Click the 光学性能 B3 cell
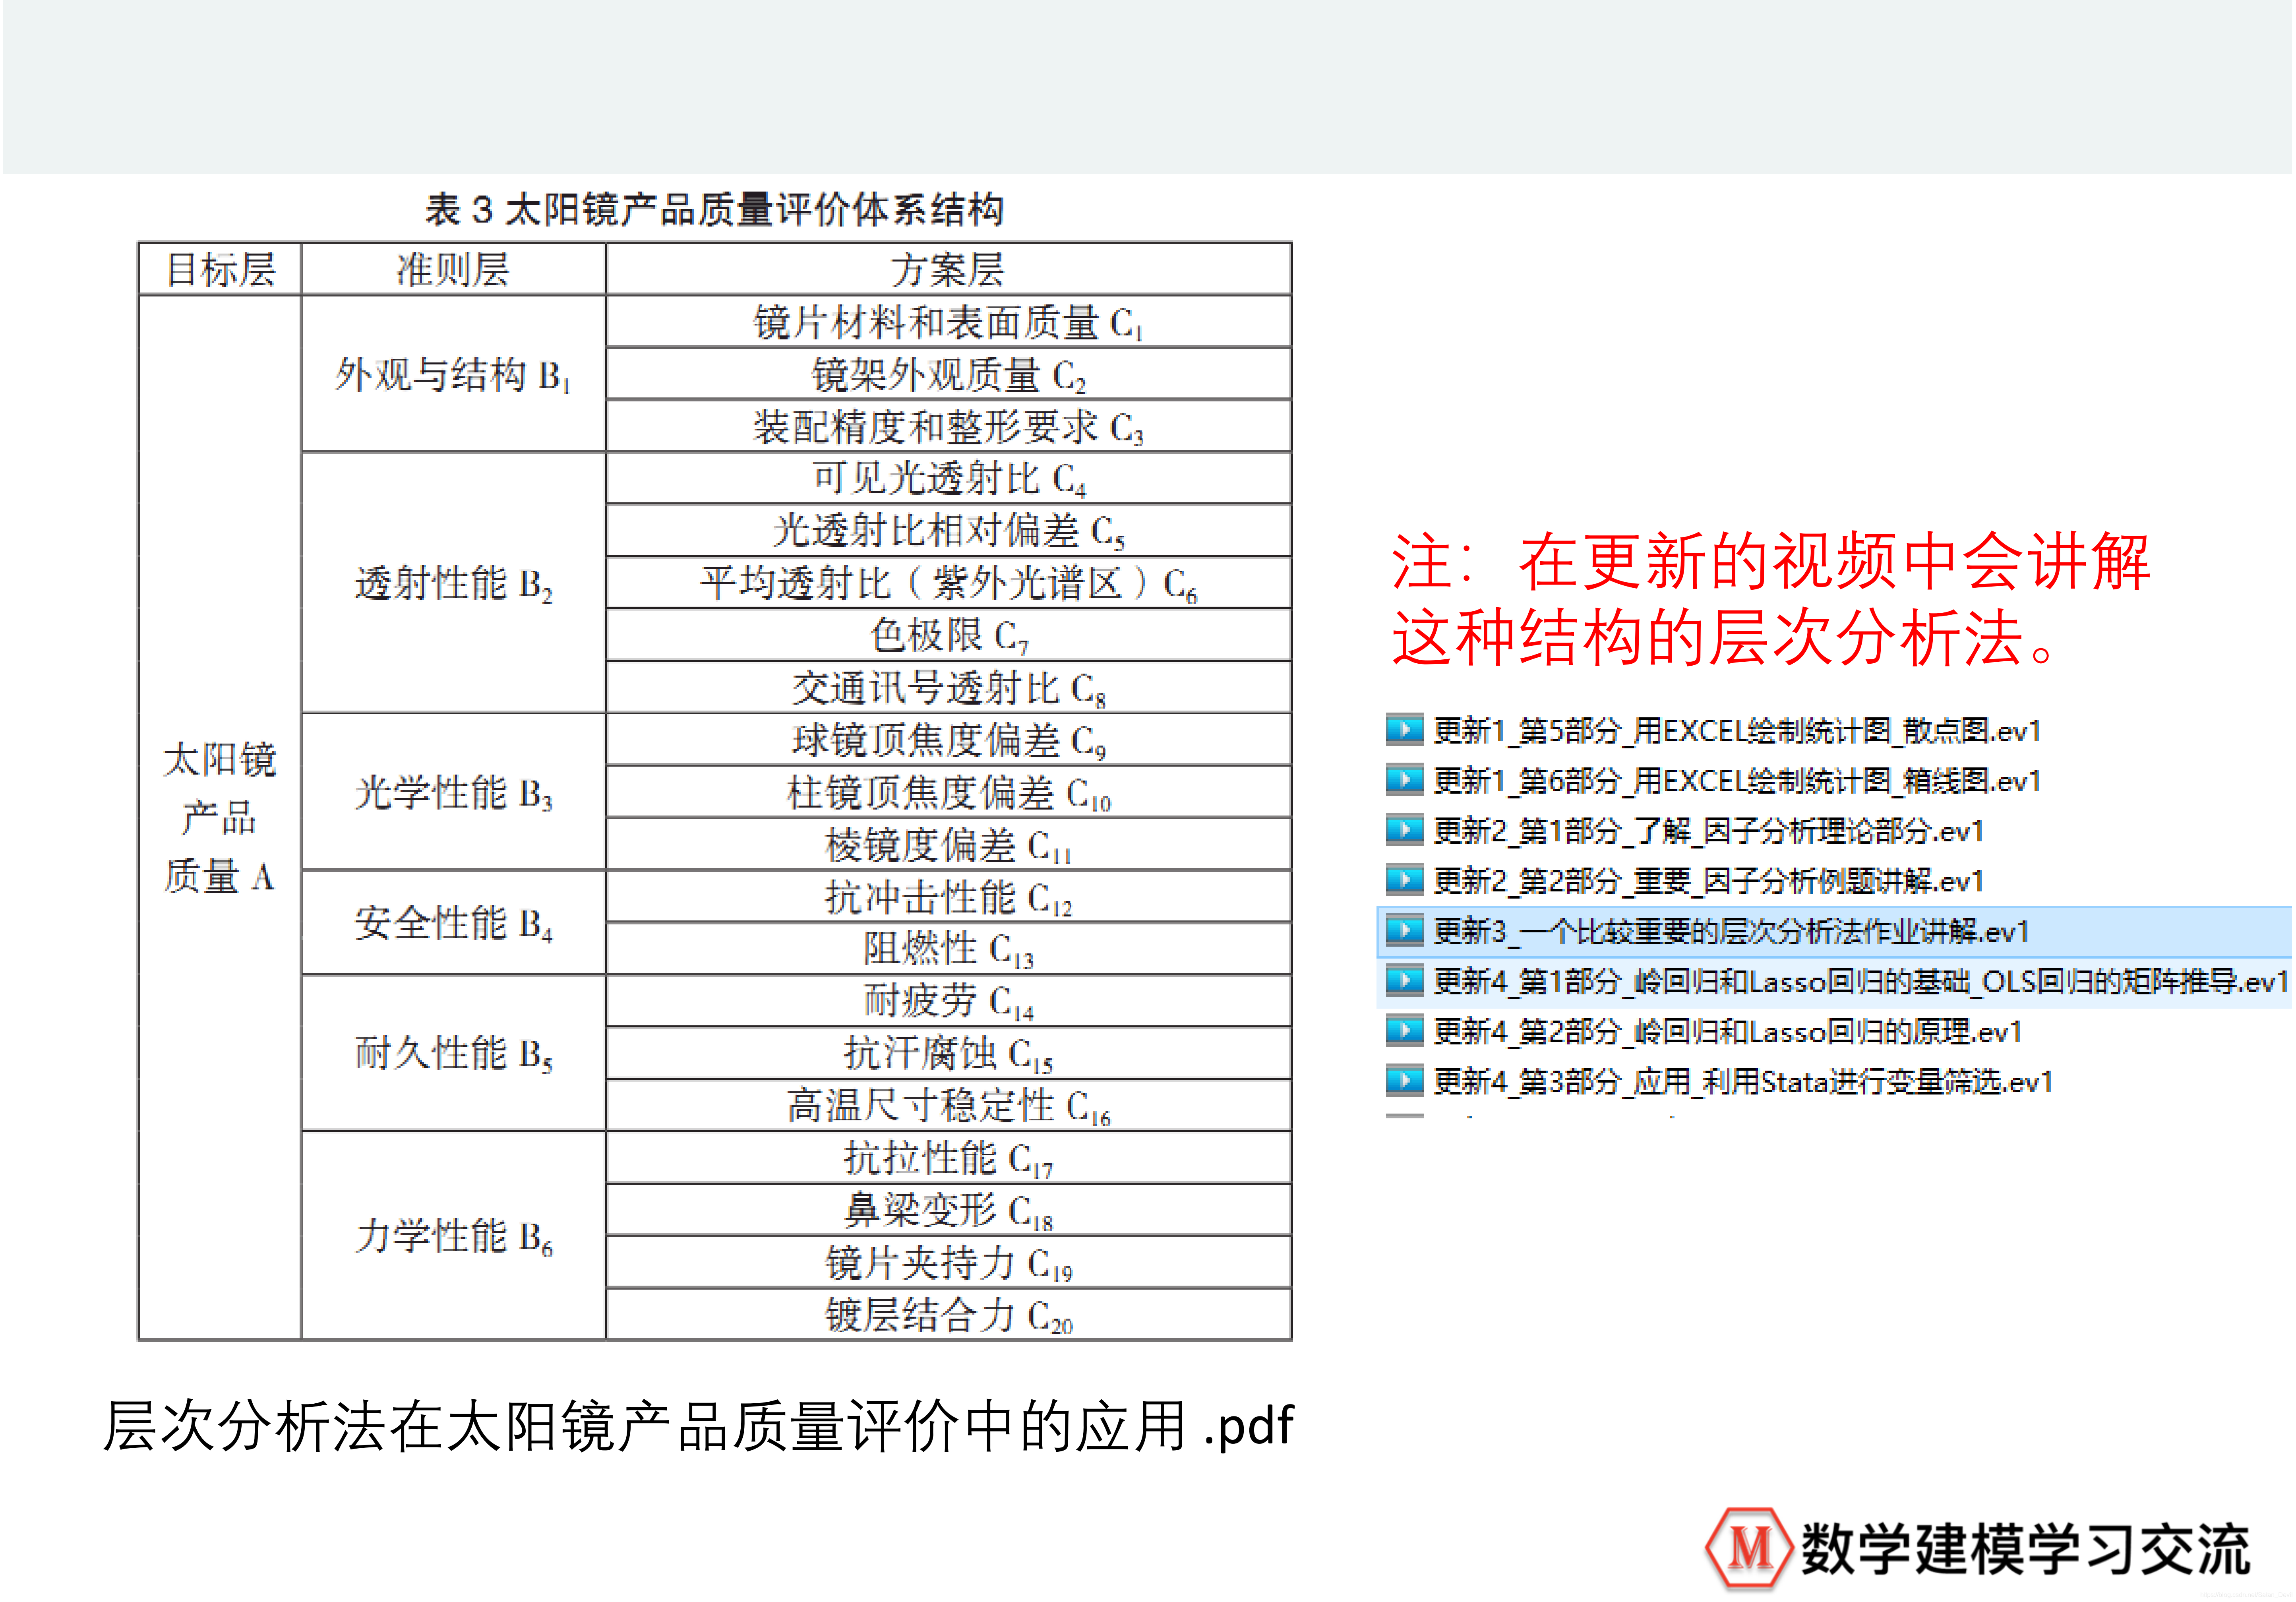This screenshot has height=1602, width=2296. 453,792
